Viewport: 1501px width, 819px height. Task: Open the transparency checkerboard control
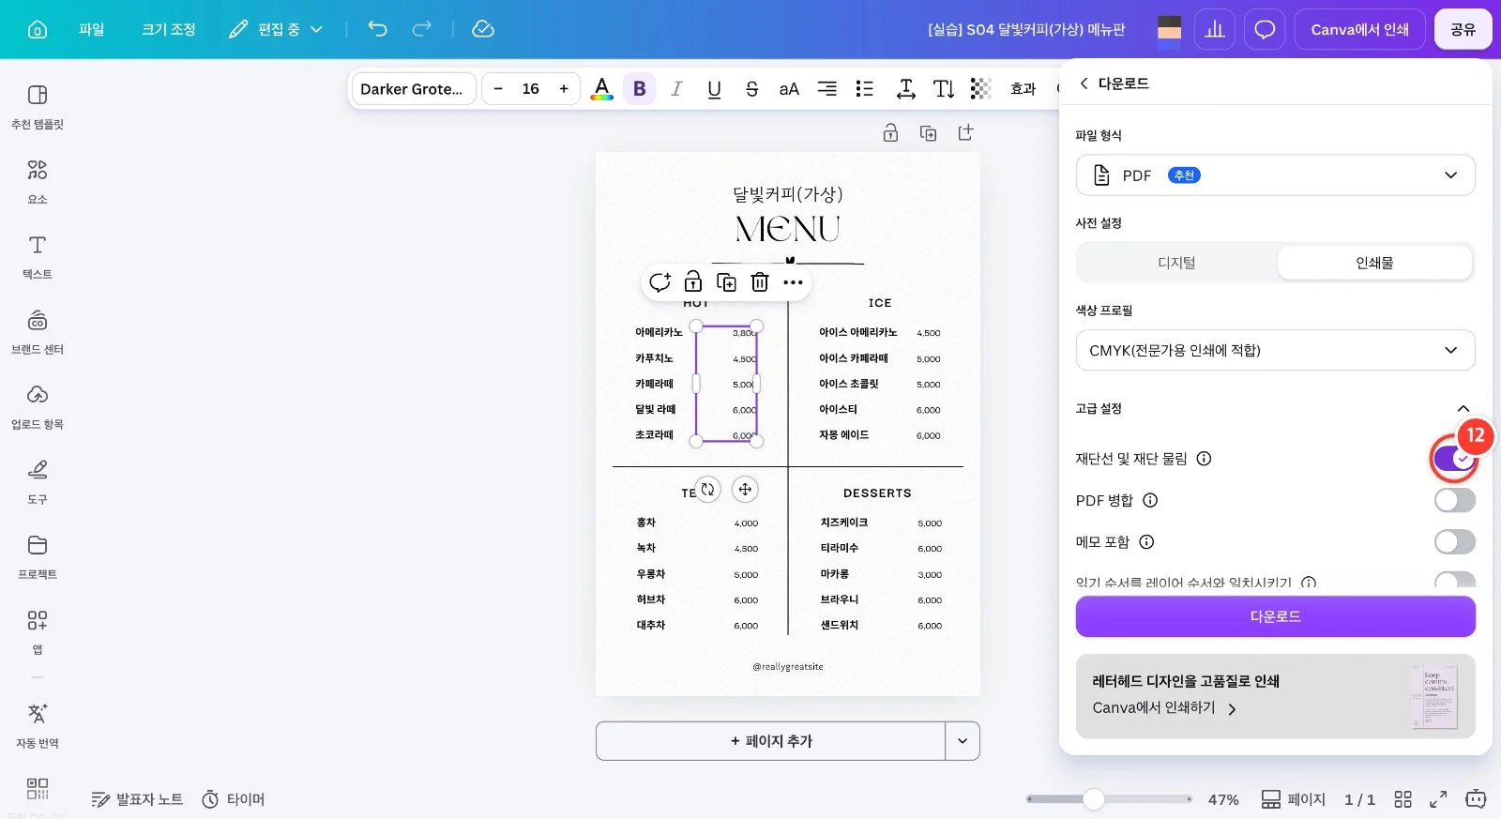981,89
